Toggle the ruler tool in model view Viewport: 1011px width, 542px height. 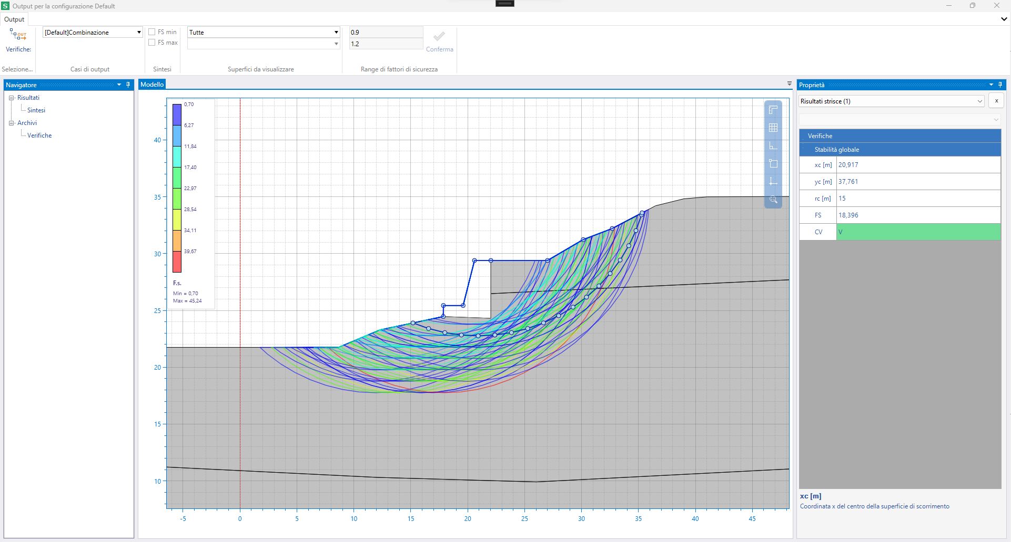(x=773, y=110)
